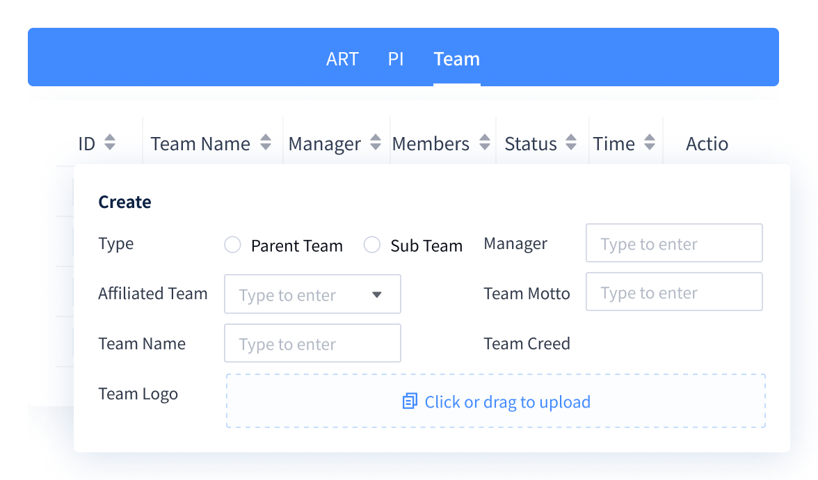This screenshot has width=818, height=480.
Task: Click the Action column header
Action: pos(707,144)
